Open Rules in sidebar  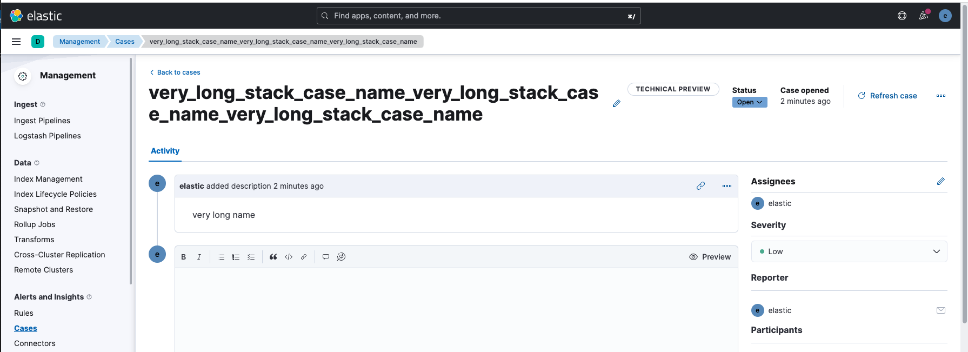[x=24, y=313]
